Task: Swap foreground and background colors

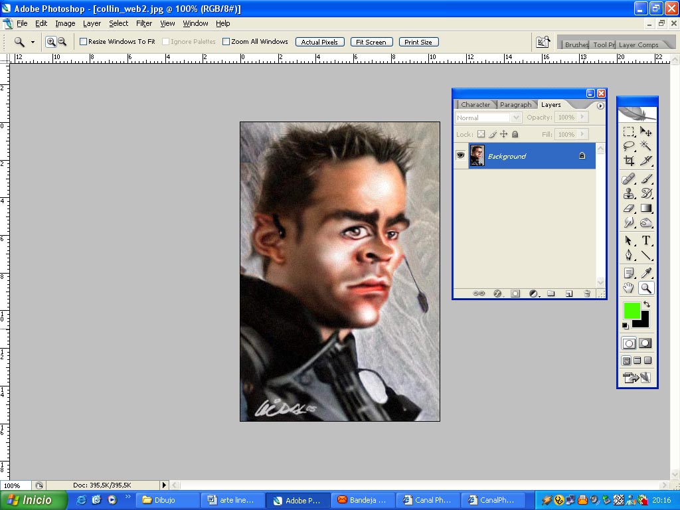Action: pyautogui.click(x=647, y=304)
